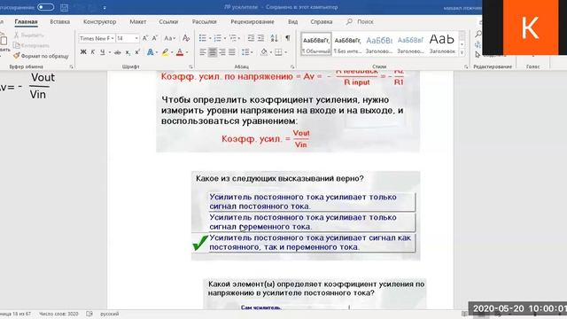The width and height of the screenshot is (567, 319).
Task: Open the numbered list dropdown
Action: click(225, 38)
